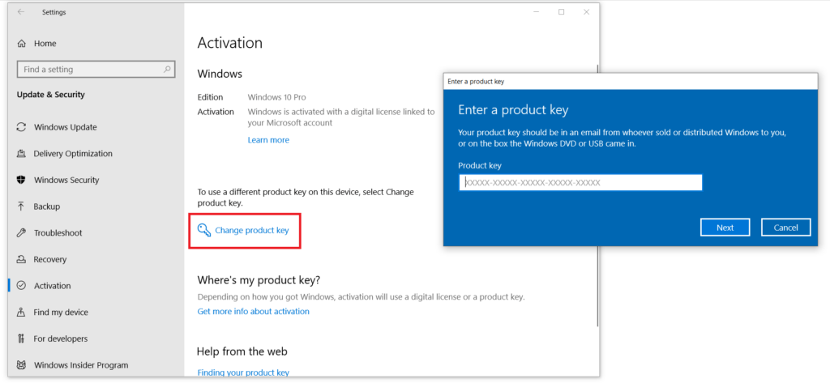The image size is (830, 383).
Task: Click the For developers icon
Action: coord(22,338)
